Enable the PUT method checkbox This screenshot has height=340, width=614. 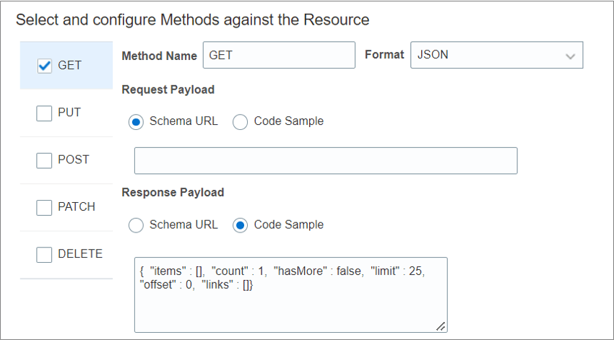click(x=44, y=113)
